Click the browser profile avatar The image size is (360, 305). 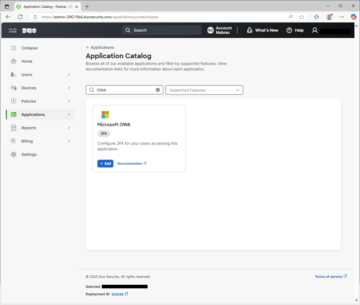(329, 17)
